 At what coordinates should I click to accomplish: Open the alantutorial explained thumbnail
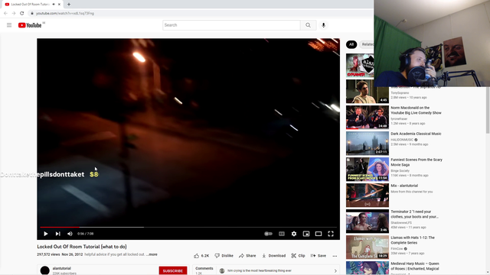click(x=360, y=66)
